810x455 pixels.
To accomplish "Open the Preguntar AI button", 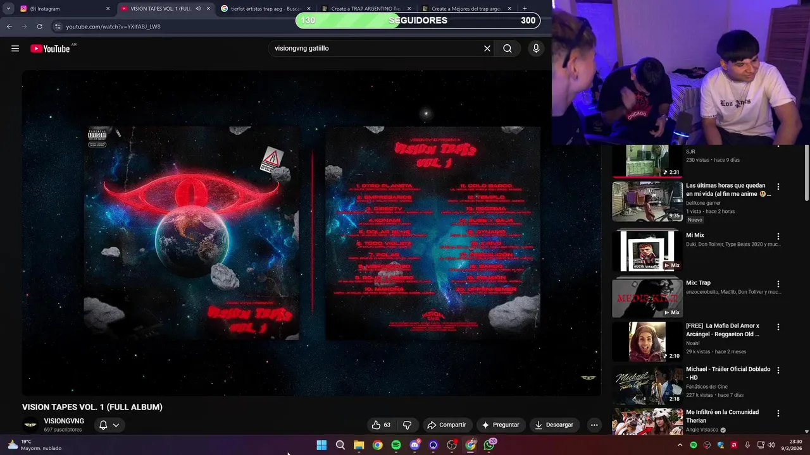I will [500, 425].
